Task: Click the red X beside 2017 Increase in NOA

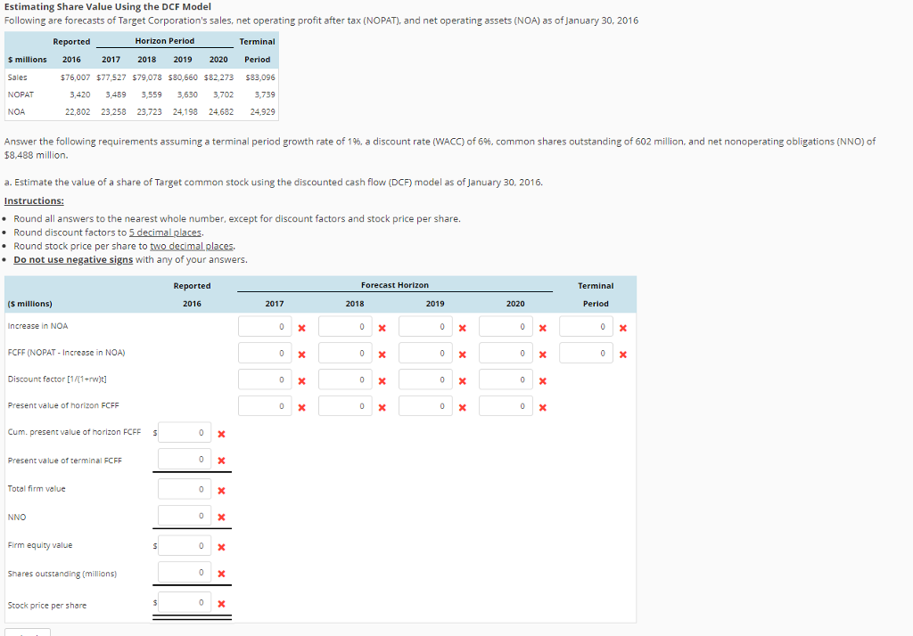Action: click(301, 326)
